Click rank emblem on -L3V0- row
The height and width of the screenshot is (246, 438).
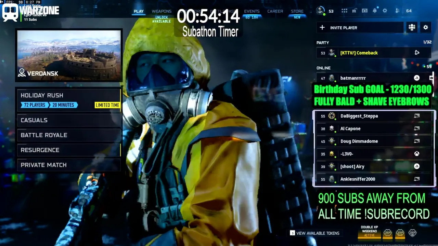(332, 154)
